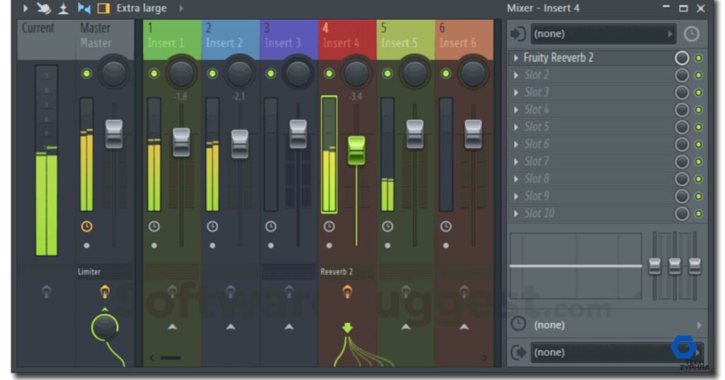Click the Reeverb 2 label on Insert 4
The height and width of the screenshot is (380, 725).
(x=336, y=272)
